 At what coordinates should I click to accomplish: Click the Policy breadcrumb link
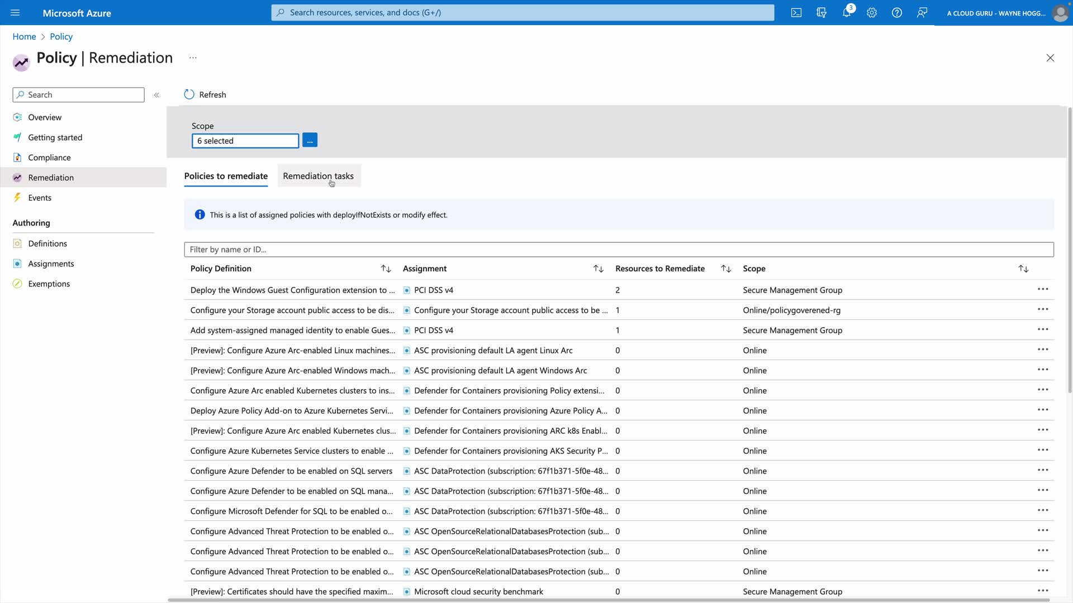[61, 36]
